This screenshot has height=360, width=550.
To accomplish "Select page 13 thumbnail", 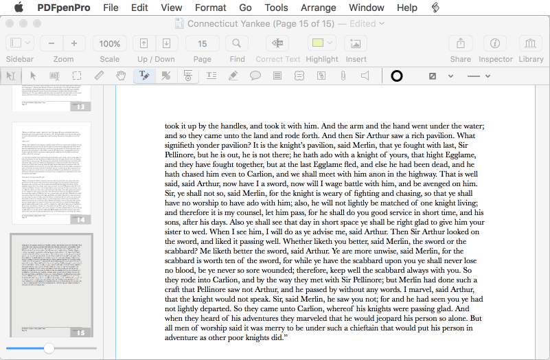I will (51, 98).
